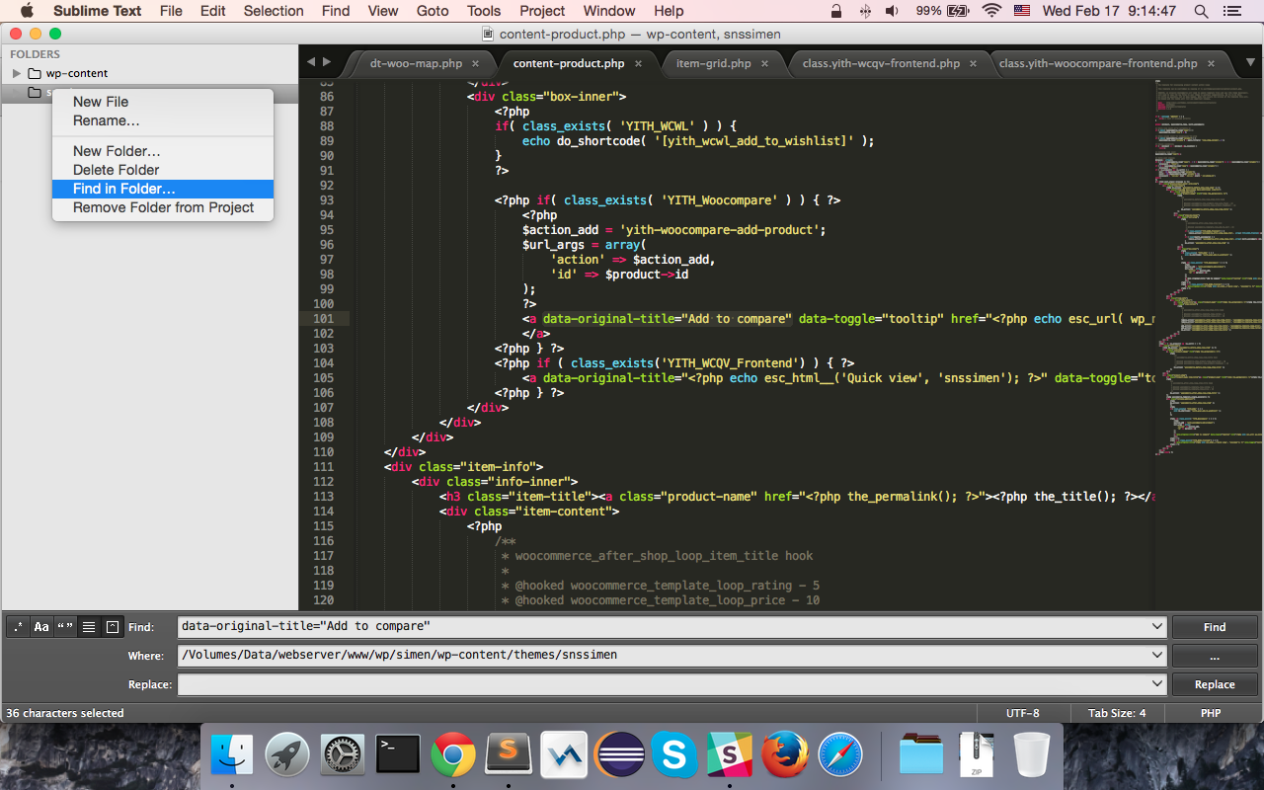Switch to the item-grid.php tab
Image resolution: width=1264 pixels, height=790 pixels.
(713, 63)
